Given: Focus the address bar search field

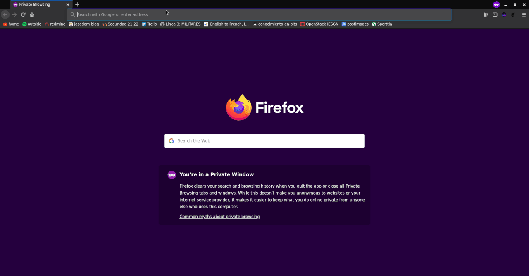Looking at the screenshot, I should pyautogui.click(x=259, y=14).
